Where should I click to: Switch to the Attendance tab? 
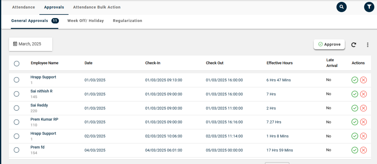coord(23,7)
